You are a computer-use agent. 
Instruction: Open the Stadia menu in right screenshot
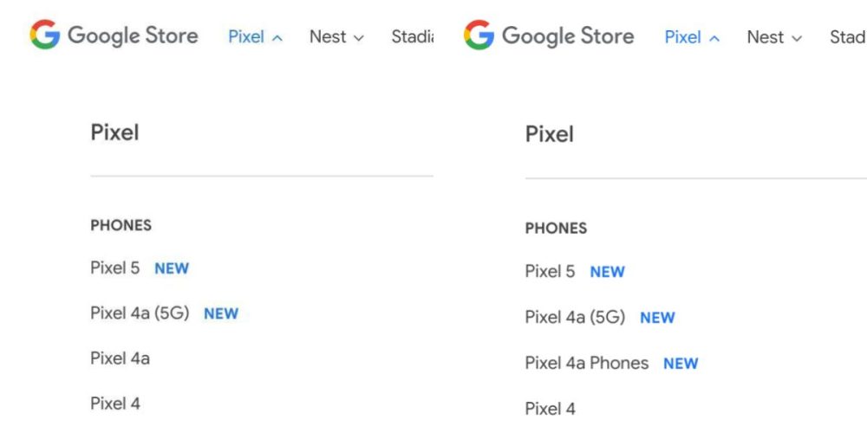tap(847, 37)
